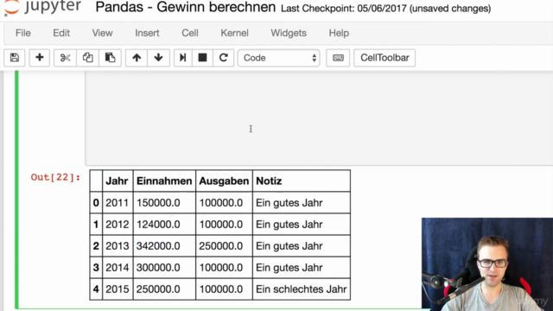Move selected cell up arrow
The height and width of the screenshot is (311, 553).
(x=137, y=58)
